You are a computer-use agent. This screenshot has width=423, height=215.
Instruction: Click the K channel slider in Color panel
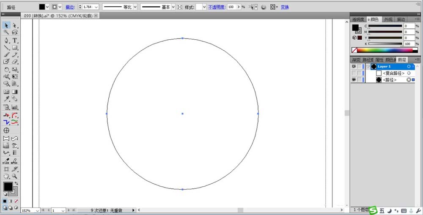point(385,44)
